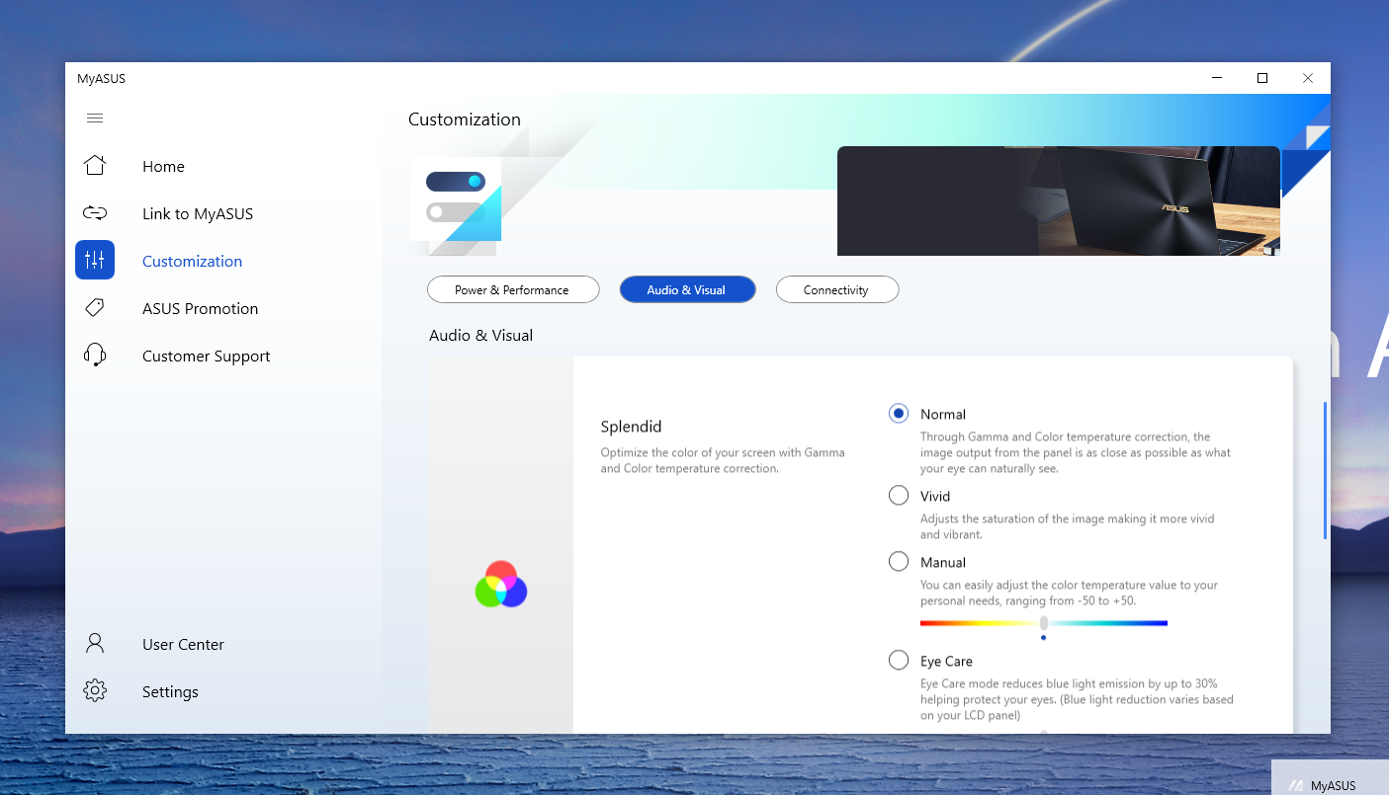1389x795 pixels.
Task: Go to ASUS Promotion label
Action: coord(200,309)
